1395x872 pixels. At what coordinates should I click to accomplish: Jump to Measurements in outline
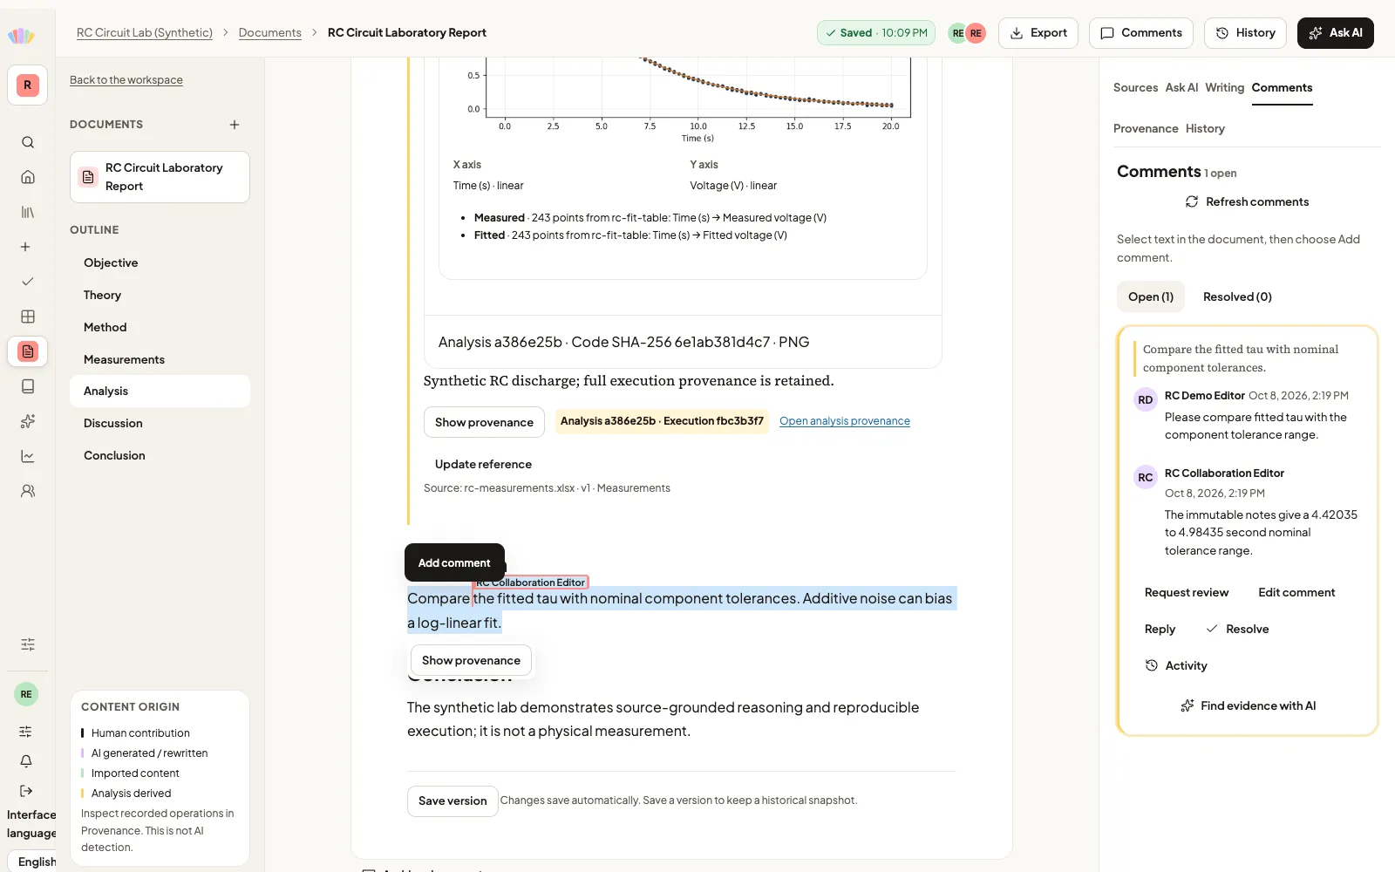tap(160, 359)
